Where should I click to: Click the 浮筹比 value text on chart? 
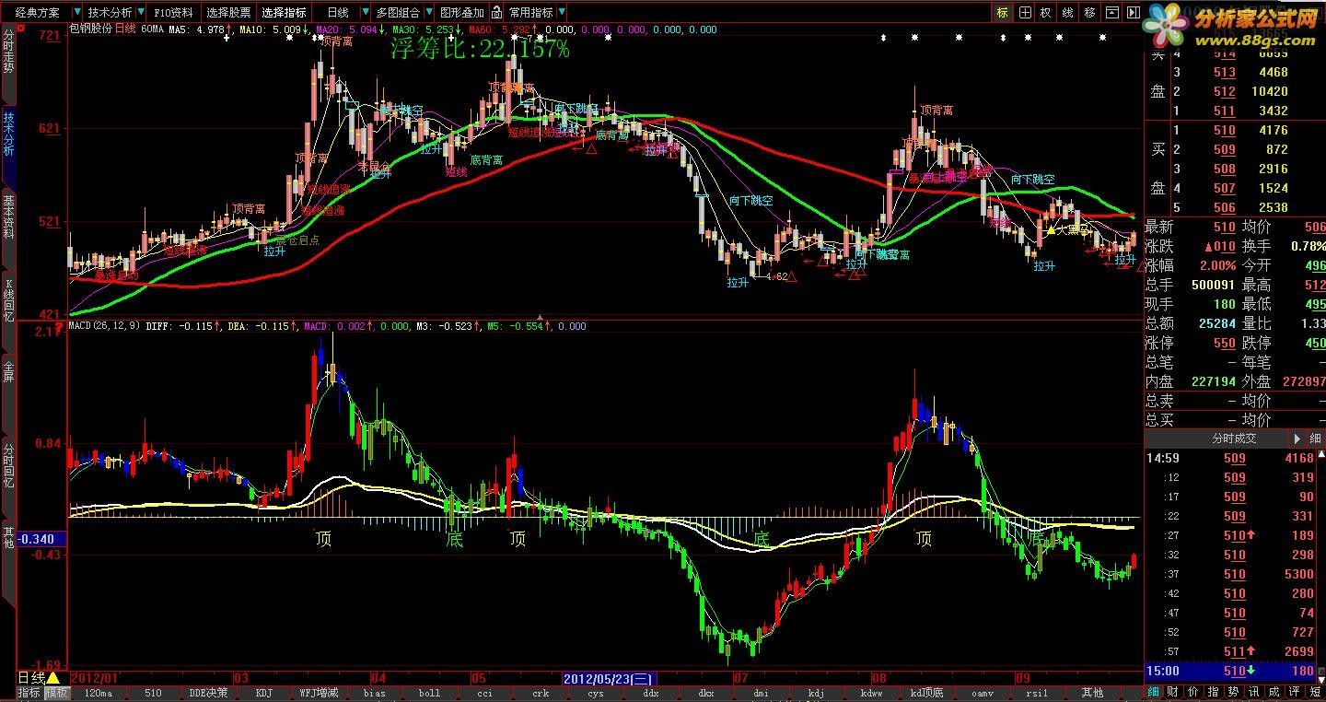(x=480, y=50)
